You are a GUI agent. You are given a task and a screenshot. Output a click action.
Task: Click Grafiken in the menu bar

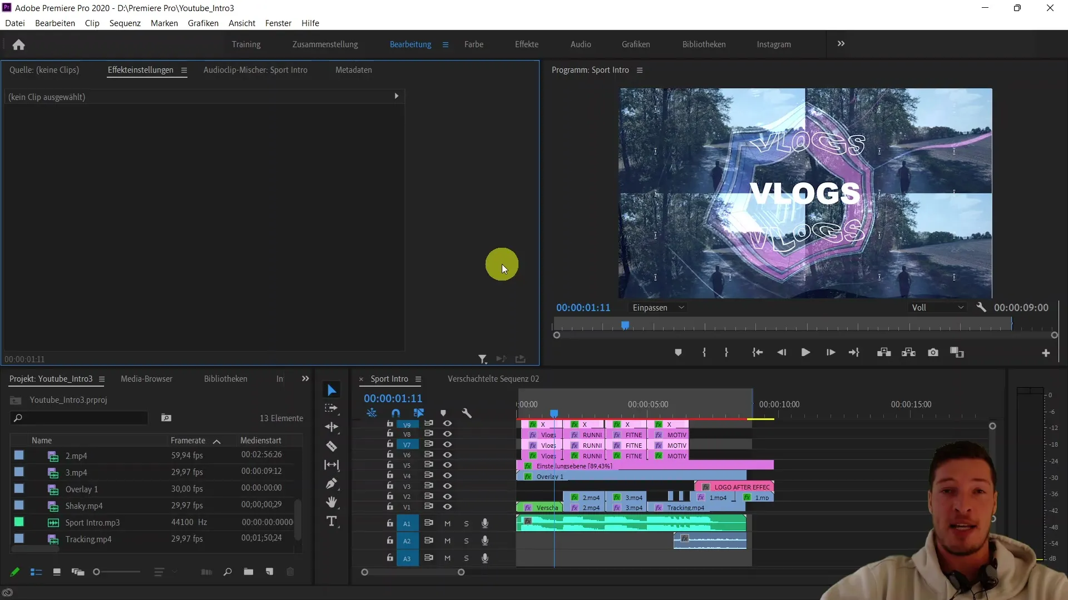[x=203, y=23]
